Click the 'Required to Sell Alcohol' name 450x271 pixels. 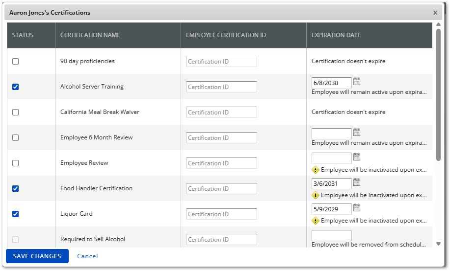coord(93,239)
